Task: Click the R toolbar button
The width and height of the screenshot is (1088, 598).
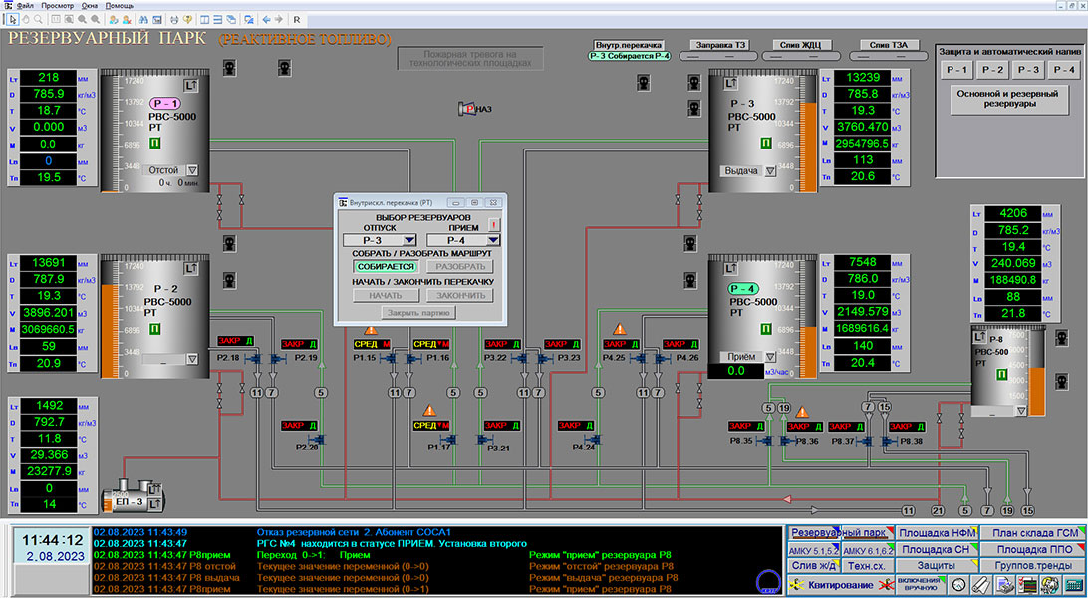Action: tap(297, 19)
